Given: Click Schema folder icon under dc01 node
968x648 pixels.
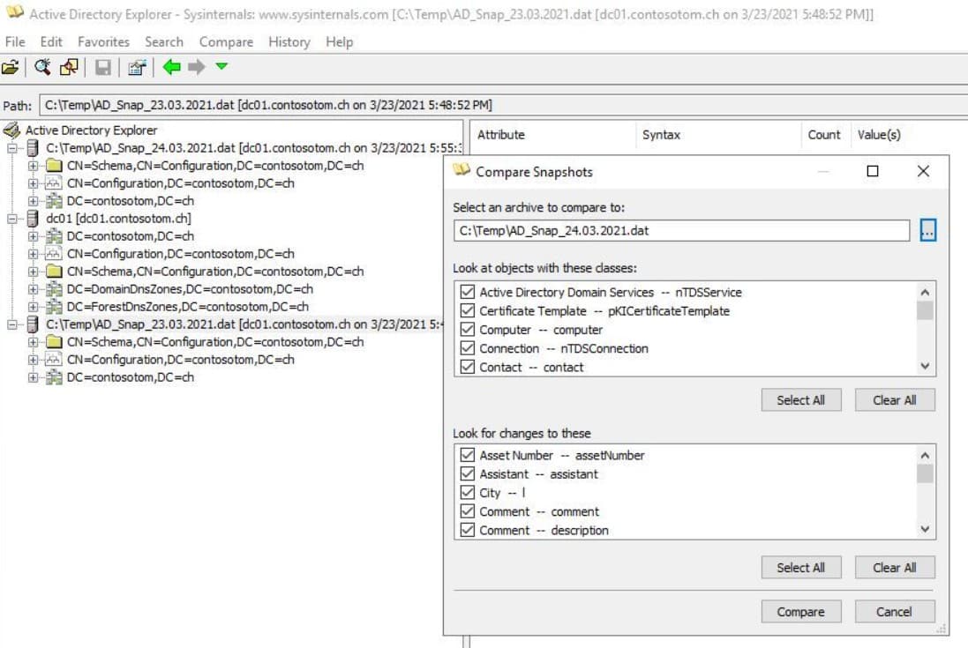Looking at the screenshot, I should point(55,272).
